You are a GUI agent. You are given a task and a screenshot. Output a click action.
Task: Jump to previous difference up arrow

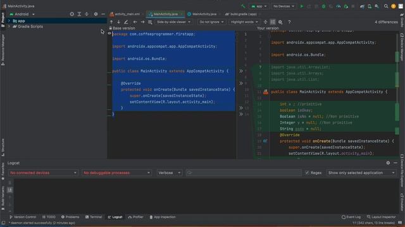[111, 22]
